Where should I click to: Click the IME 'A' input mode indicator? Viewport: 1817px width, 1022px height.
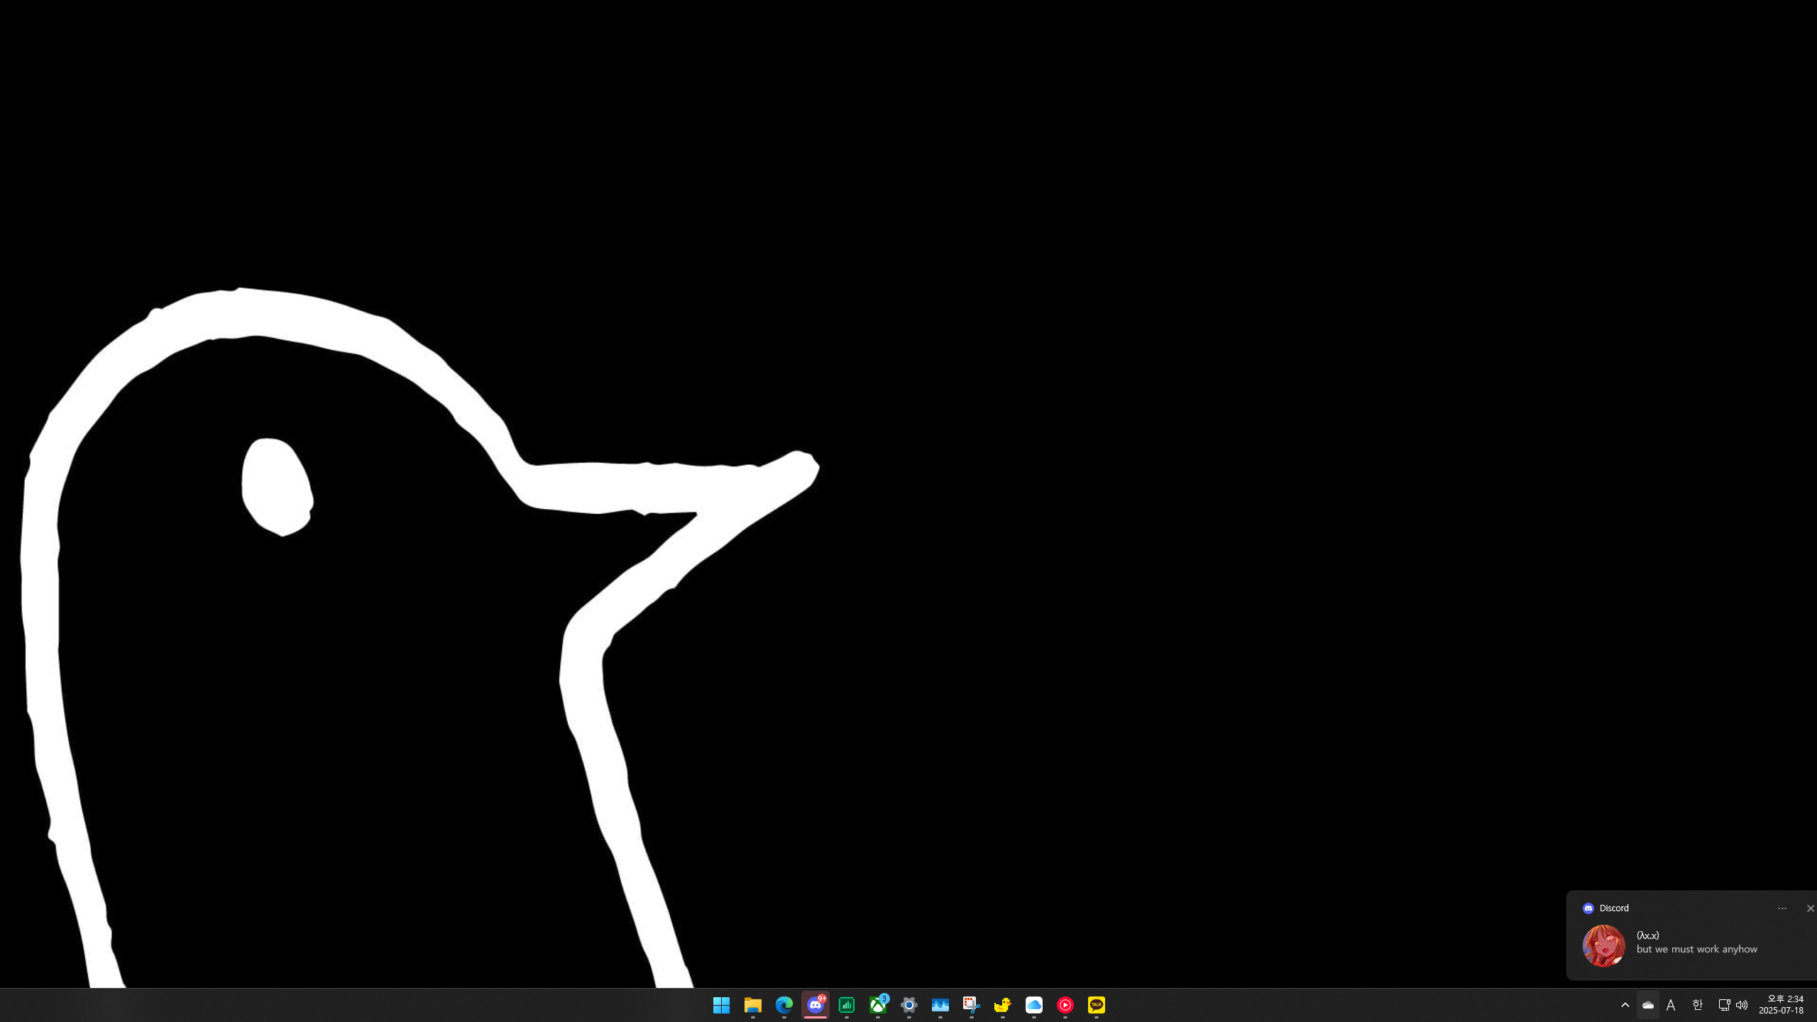pyautogui.click(x=1671, y=1005)
